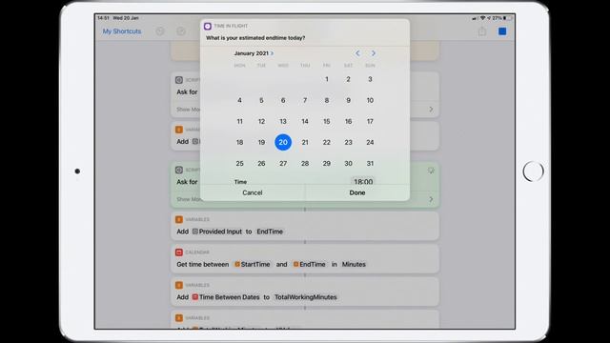Pick January 1 in the calendar
610x343 pixels.
coord(327,79)
